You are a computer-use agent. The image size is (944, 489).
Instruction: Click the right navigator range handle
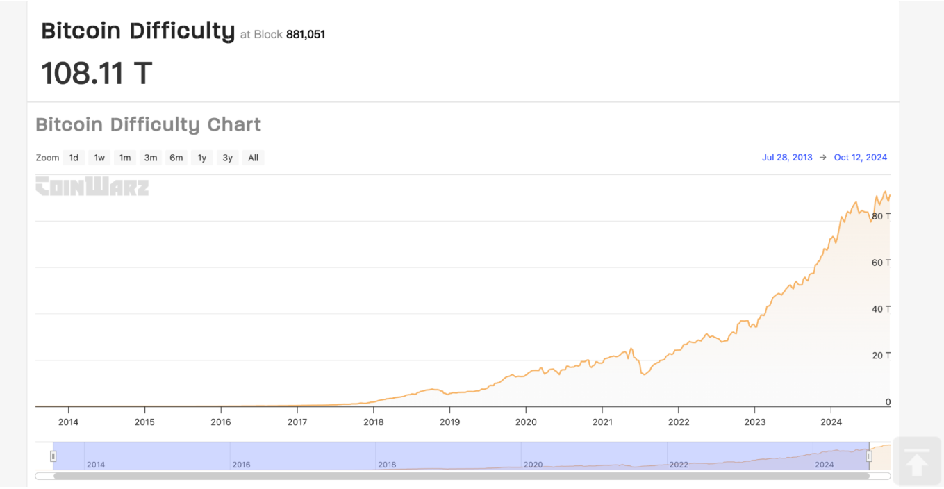(869, 456)
